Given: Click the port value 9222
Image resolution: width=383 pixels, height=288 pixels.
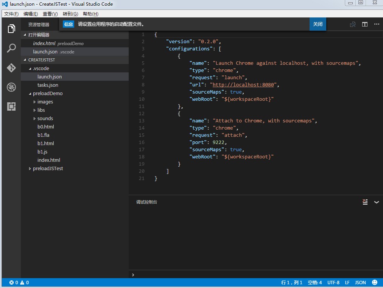Looking at the screenshot, I should click(x=218, y=142).
